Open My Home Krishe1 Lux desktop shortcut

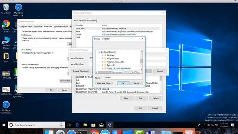pyautogui.click(x=19, y=10)
